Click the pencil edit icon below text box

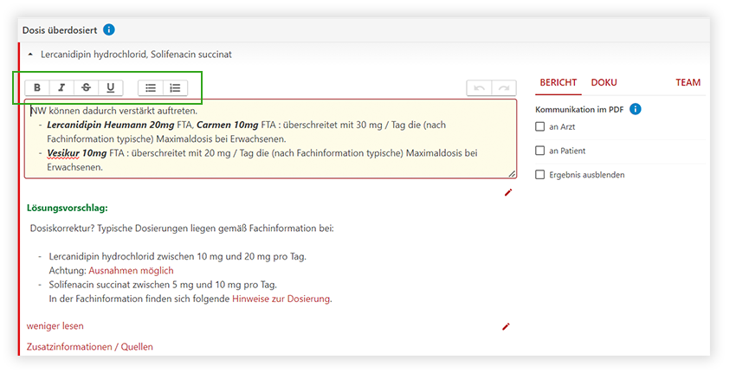click(507, 192)
